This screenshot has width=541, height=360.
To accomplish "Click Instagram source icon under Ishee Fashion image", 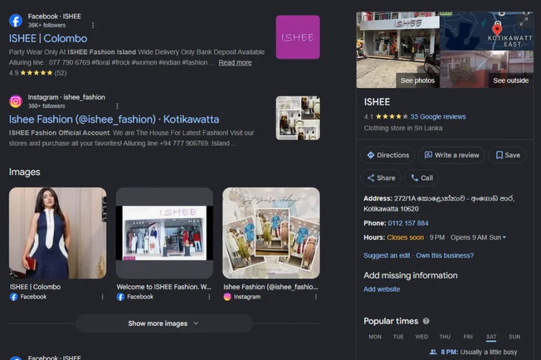I will click(x=227, y=297).
